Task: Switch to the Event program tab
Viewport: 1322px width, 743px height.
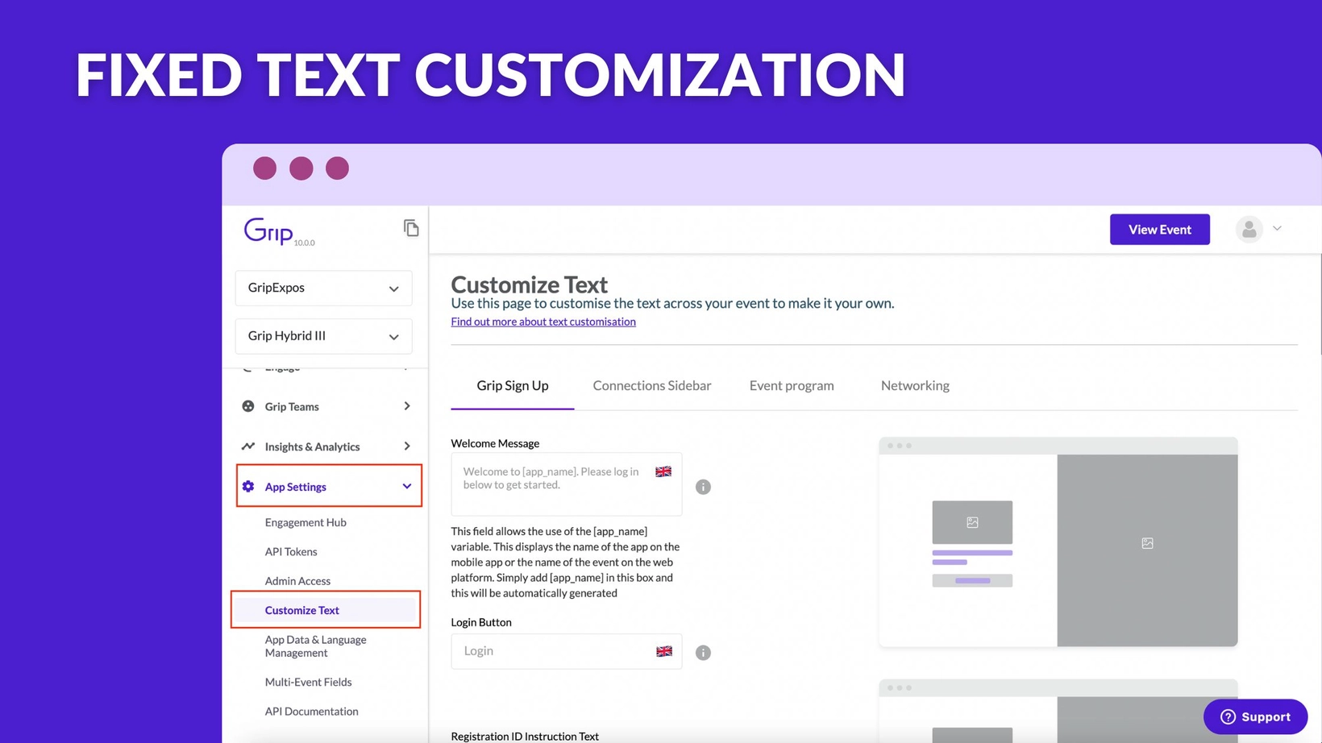Action: point(792,386)
